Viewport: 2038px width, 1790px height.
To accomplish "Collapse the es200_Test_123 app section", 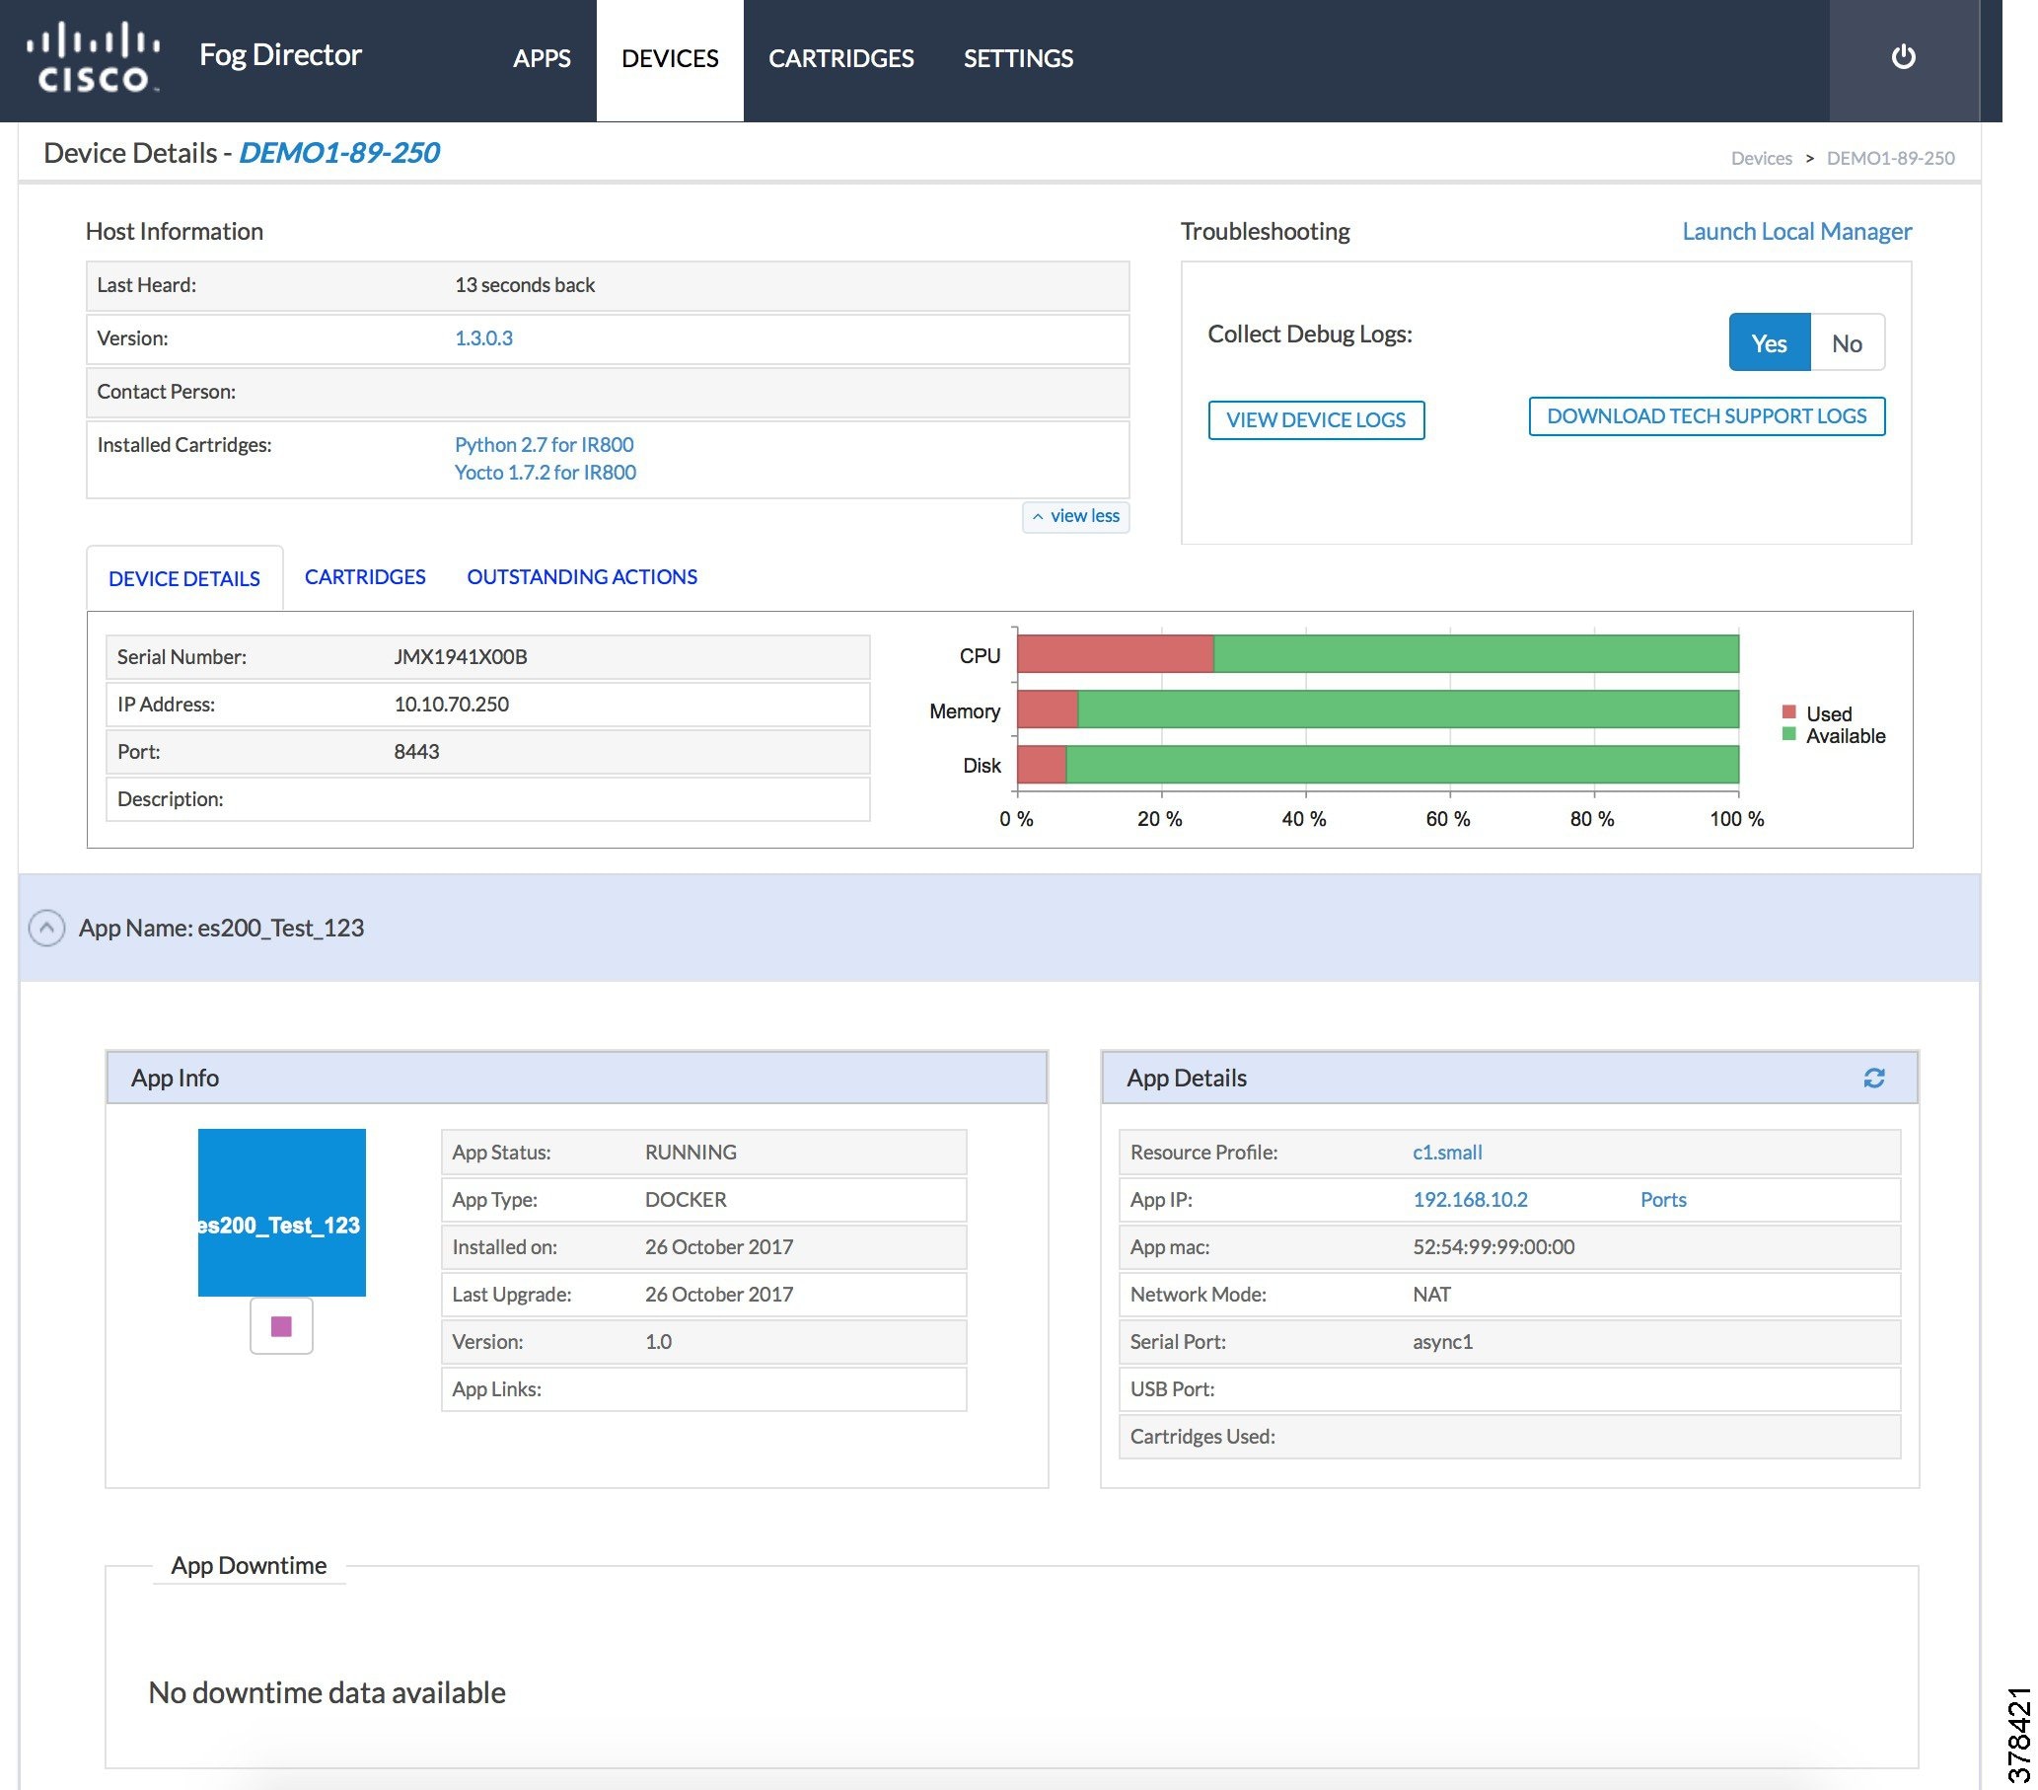I will pos(47,929).
